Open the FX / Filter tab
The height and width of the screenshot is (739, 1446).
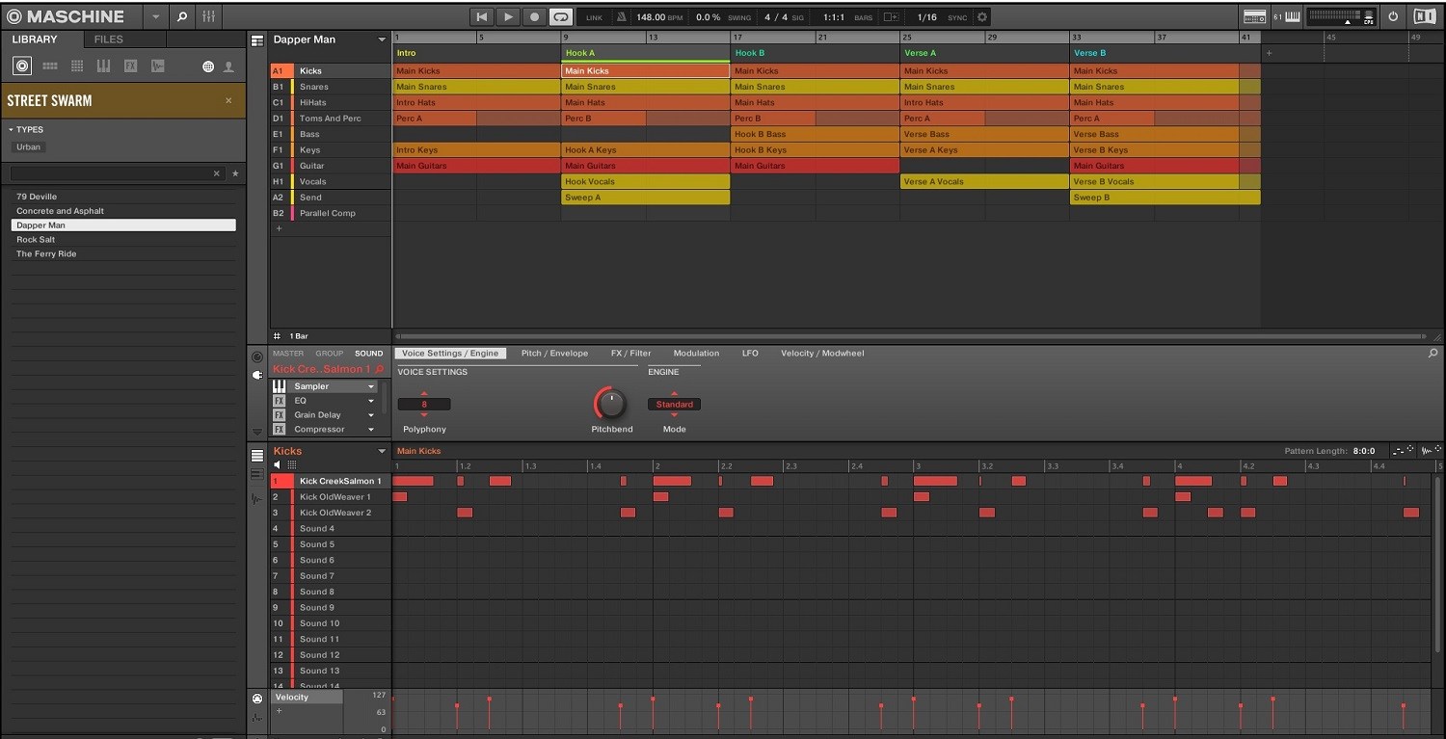coord(630,354)
